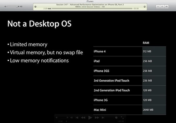Click the 256 MB value in iPhone 3GS row

point(147,71)
